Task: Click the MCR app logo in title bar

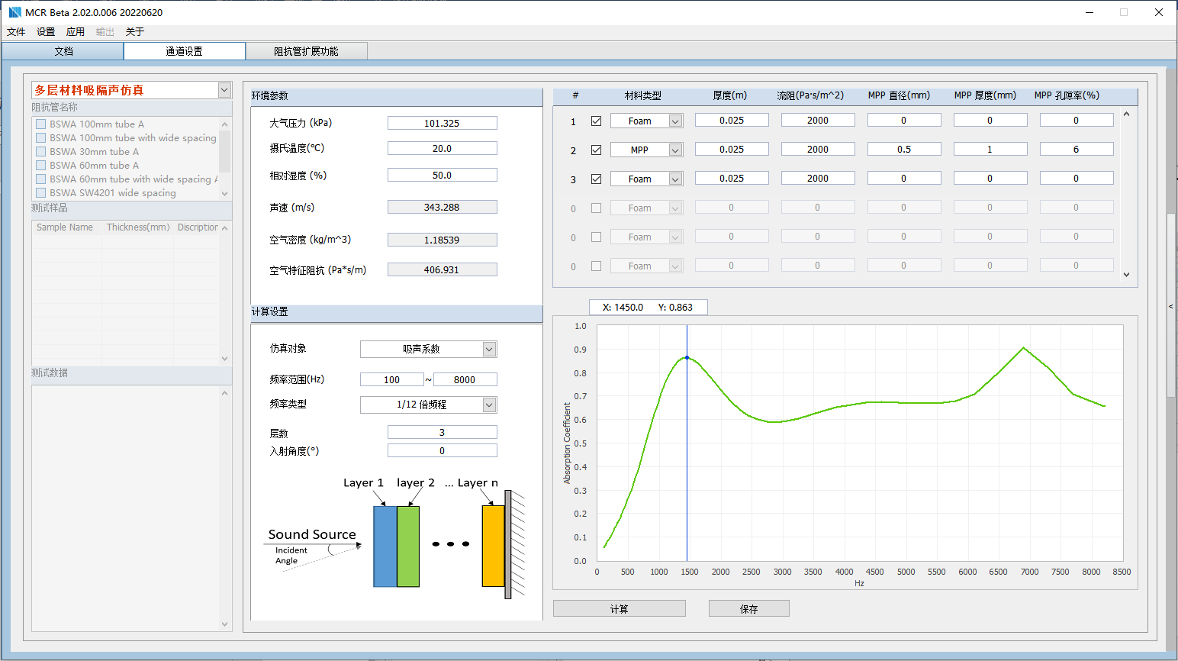Action: (14, 12)
